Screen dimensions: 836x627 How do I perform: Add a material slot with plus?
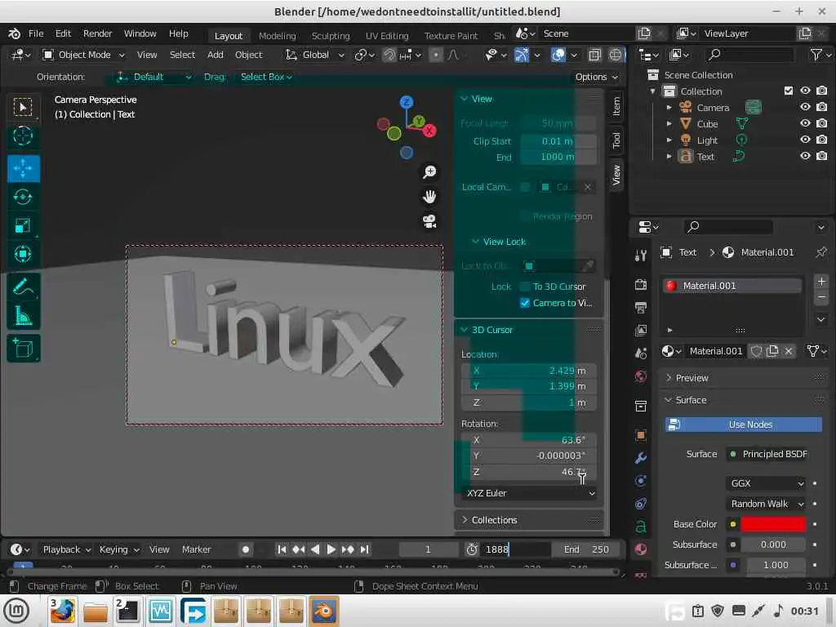821,281
